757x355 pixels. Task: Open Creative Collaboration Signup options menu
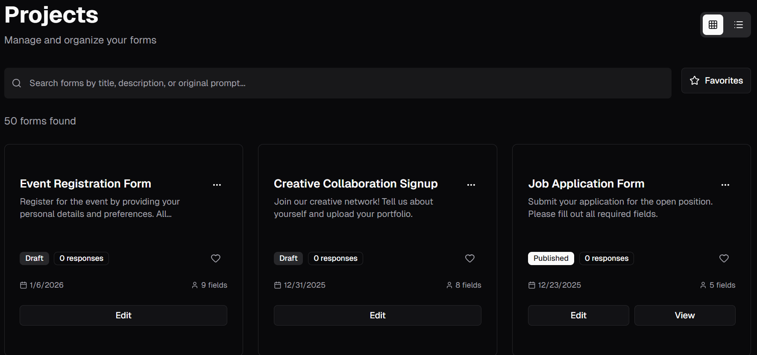pos(471,185)
